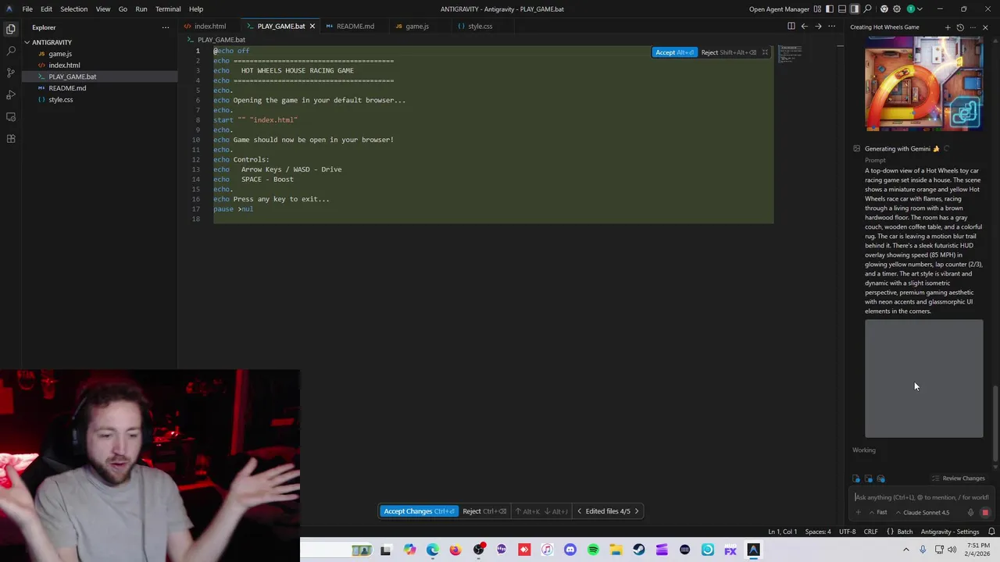The width and height of the screenshot is (1000, 562).
Task: Open Run and Debug view
Action: [x=11, y=94]
